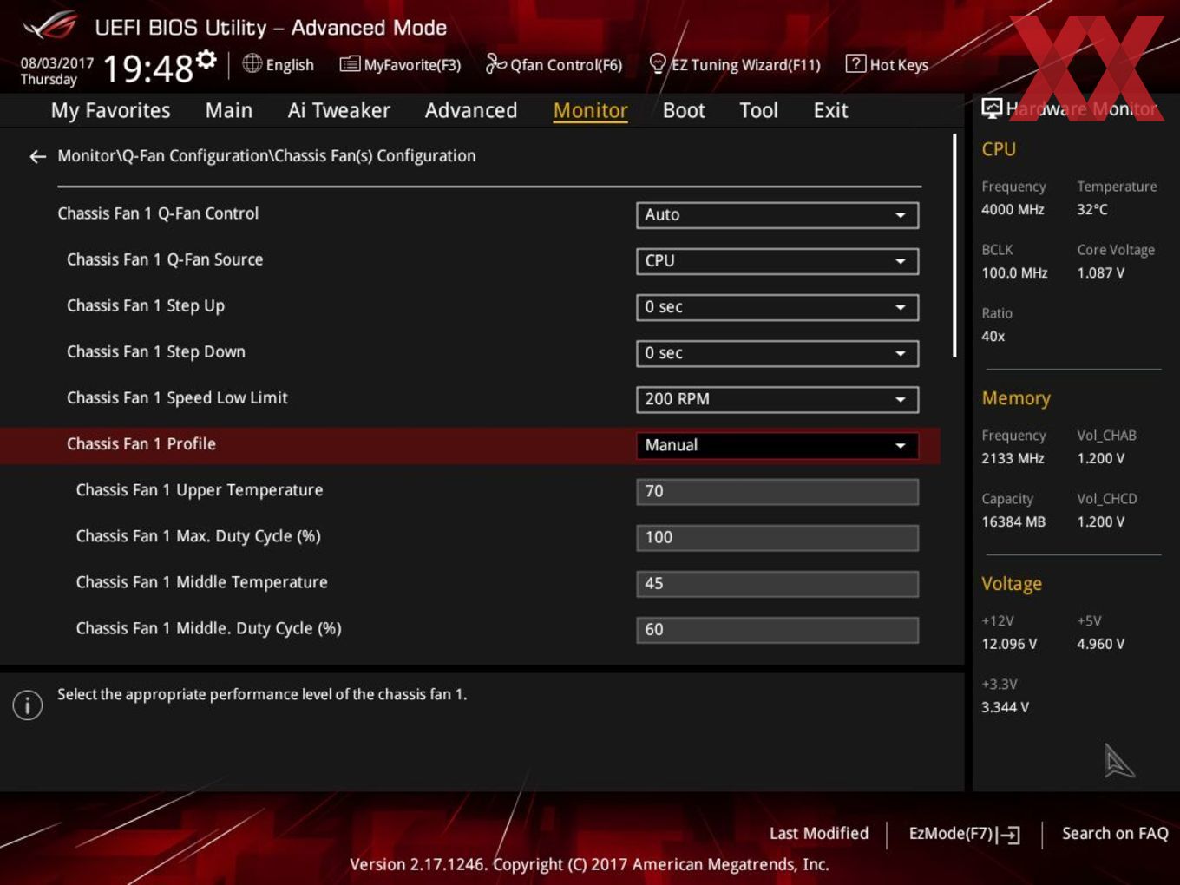The width and height of the screenshot is (1180, 885).
Task: Click the 08/03/2017 Thursday date
Action: point(56,71)
